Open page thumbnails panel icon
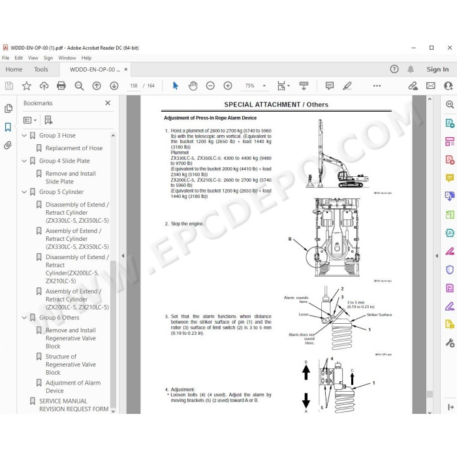The height and width of the screenshot is (457, 457). [x=8, y=108]
